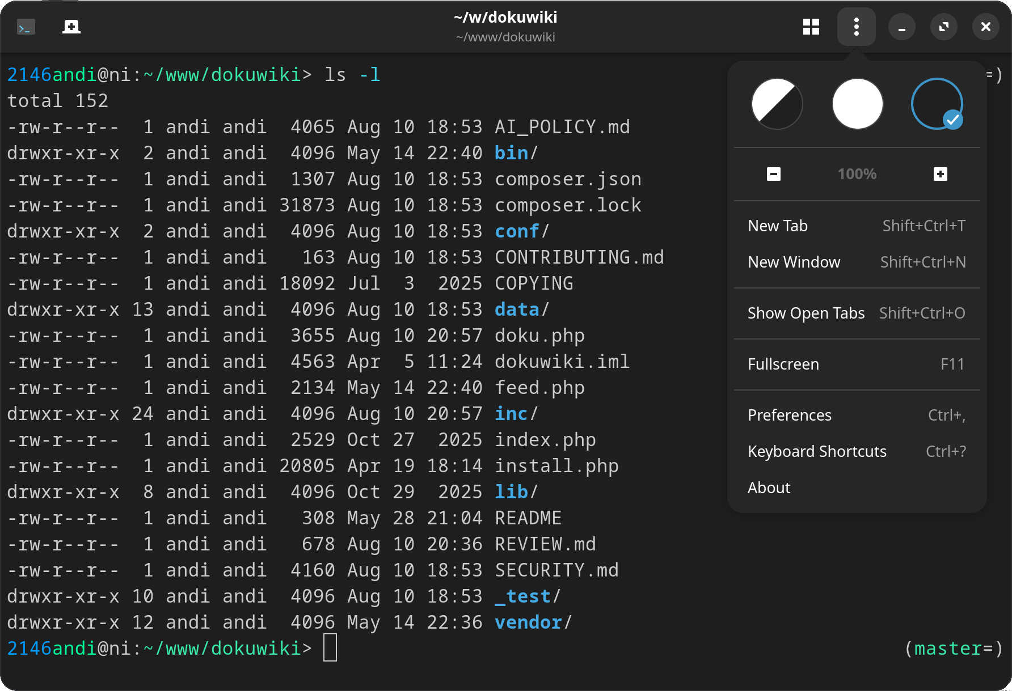Click the index.php file name
The width and height of the screenshot is (1012, 691).
[545, 440]
